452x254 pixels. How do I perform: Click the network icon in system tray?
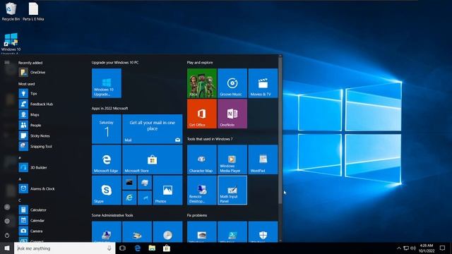pyautogui.click(x=406, y=248)
